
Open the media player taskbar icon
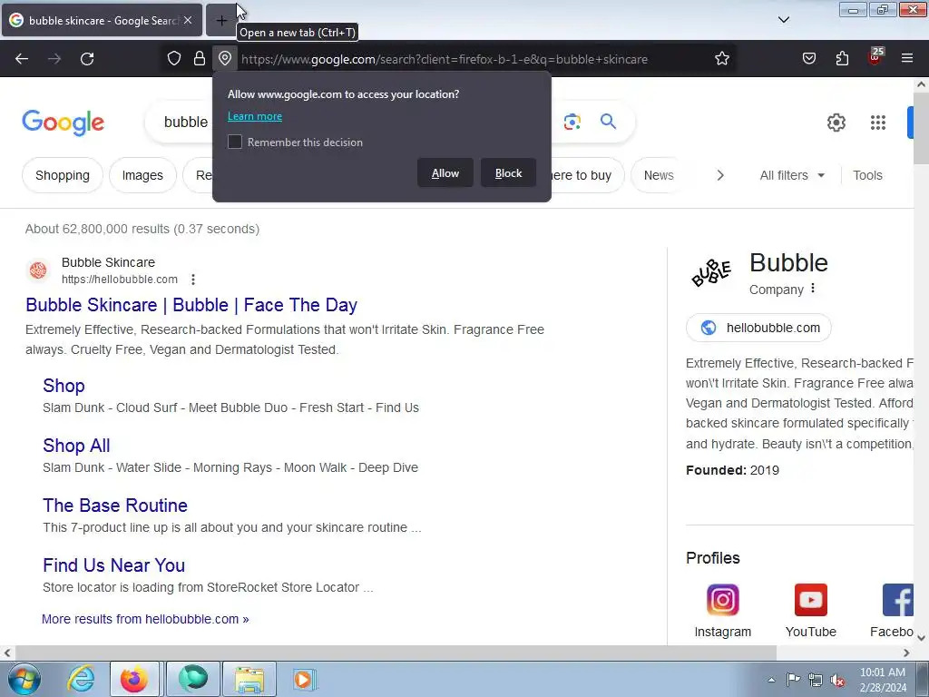(x=305, y=679)
